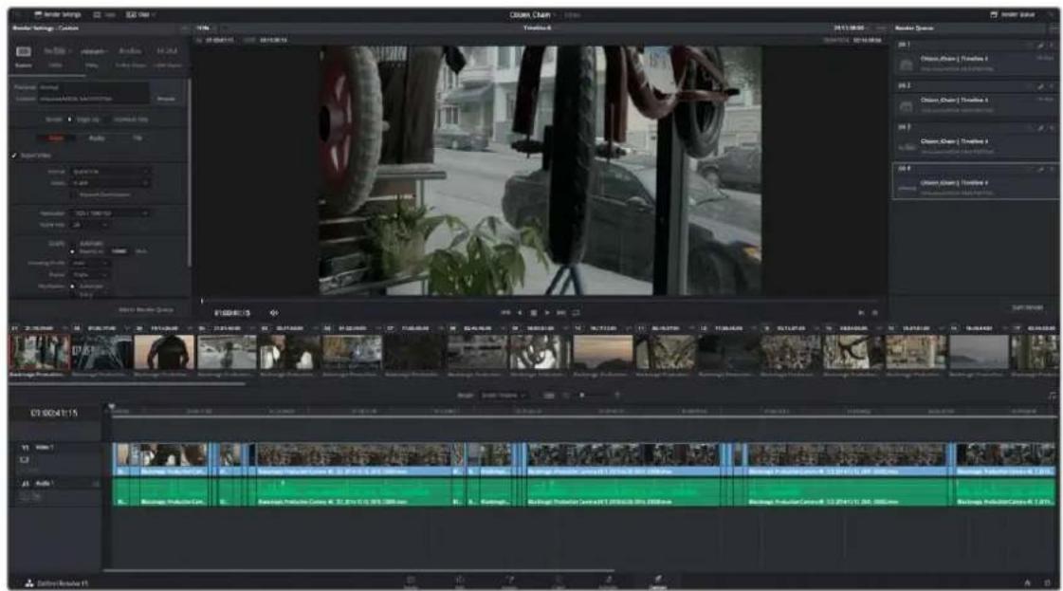Play the timeline in reverse

520,313
